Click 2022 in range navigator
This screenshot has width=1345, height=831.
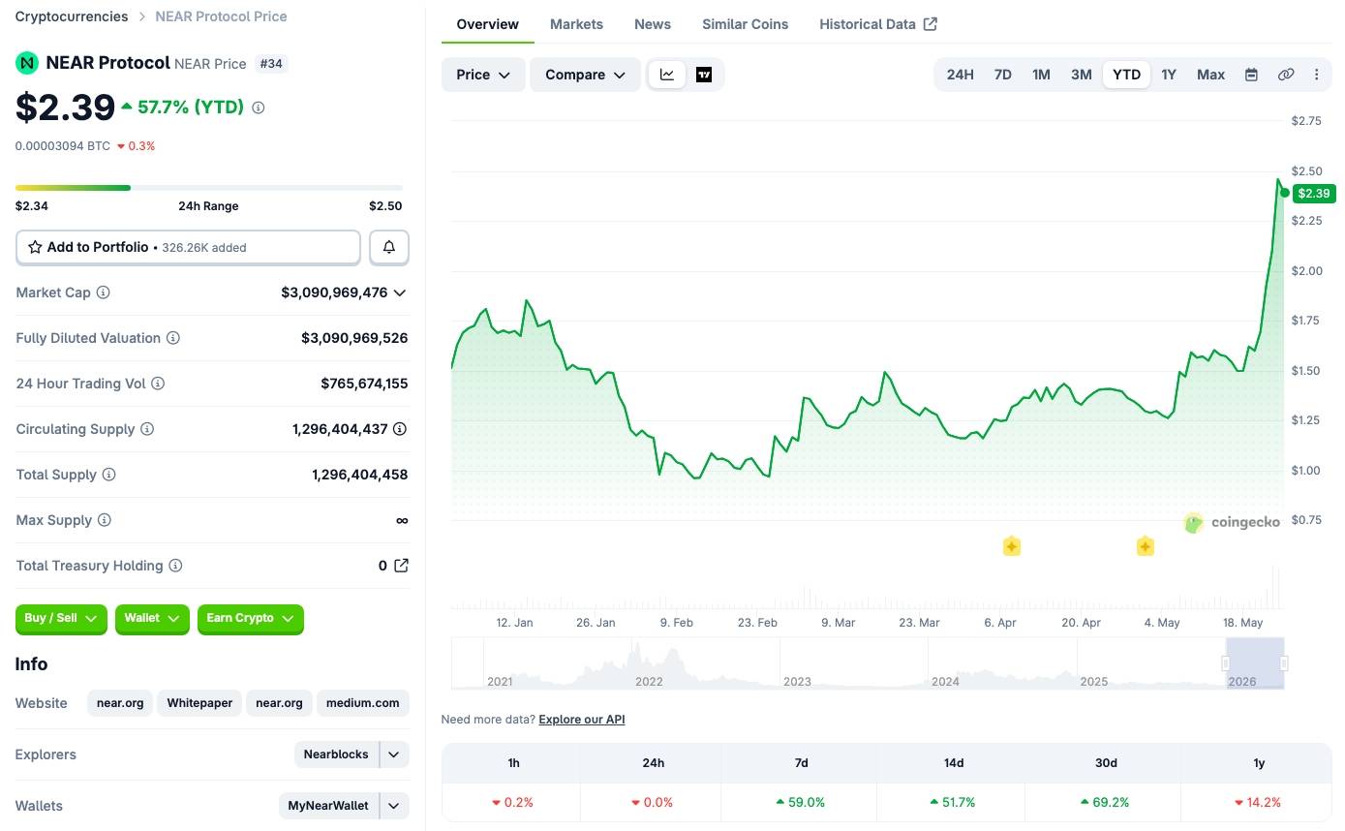coord(649,682)
